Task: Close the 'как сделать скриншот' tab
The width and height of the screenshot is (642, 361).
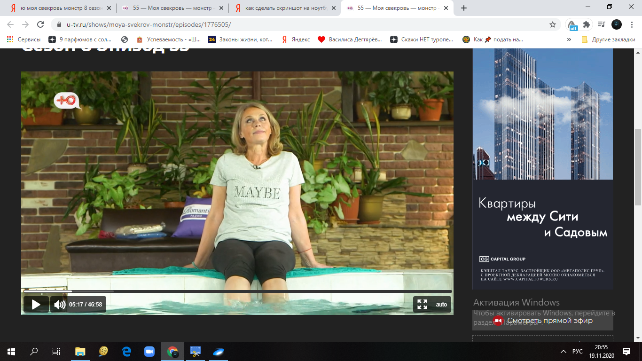Action: tap(333, 8)
